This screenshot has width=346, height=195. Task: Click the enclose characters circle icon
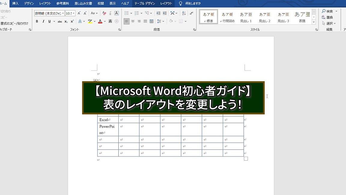117,21
